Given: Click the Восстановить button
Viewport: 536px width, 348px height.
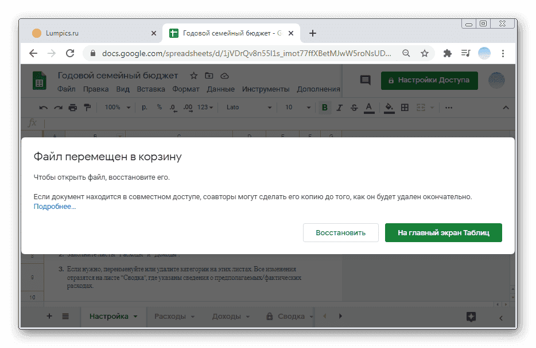Looking at the screenshot, I should 340,232.
